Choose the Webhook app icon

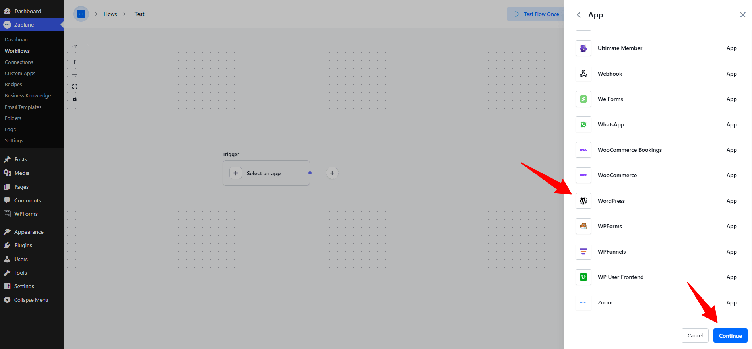pyautogui.click(x=583, y=74)
